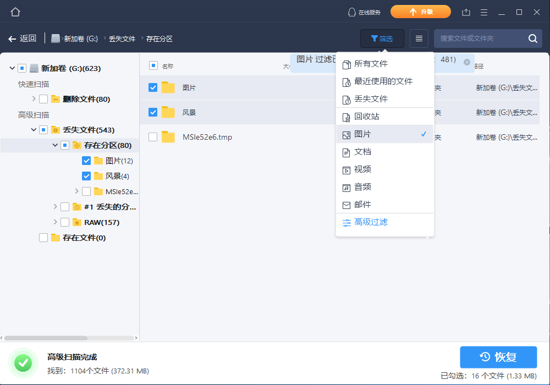Open the hamburger menu icon

coord(483,11)
